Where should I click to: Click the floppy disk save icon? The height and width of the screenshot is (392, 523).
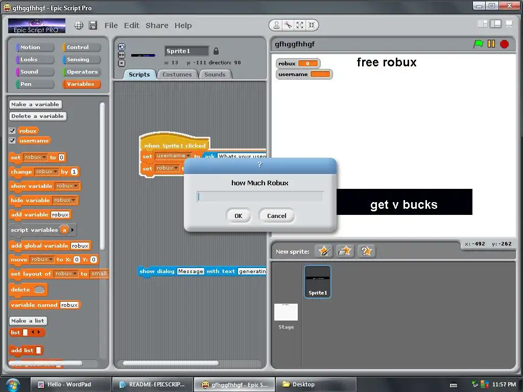click(x=93, y=26)
